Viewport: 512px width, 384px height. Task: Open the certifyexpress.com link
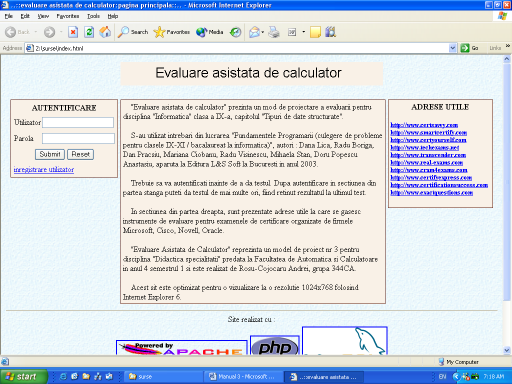point(431,177)
